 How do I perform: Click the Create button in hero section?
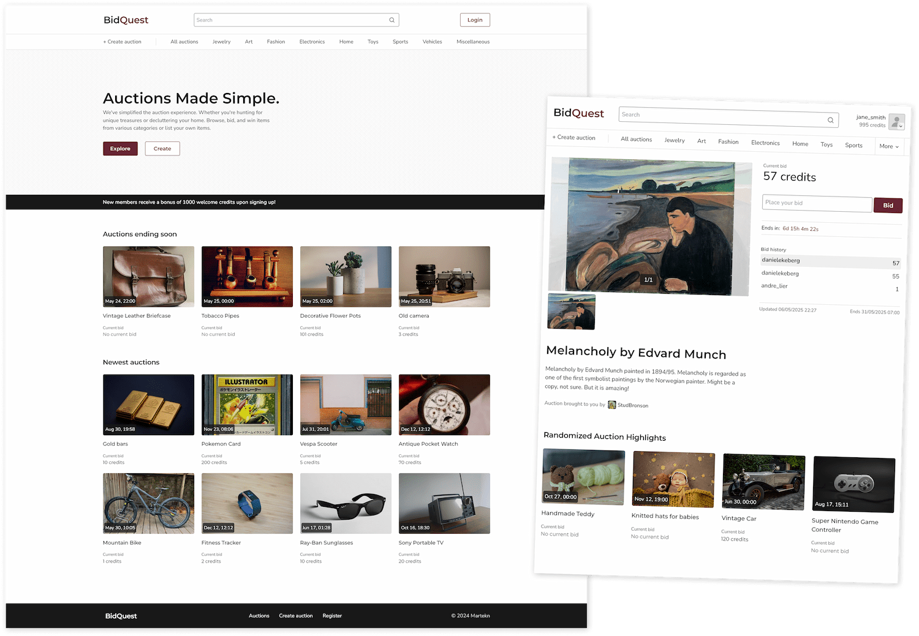tap(162, 149)
